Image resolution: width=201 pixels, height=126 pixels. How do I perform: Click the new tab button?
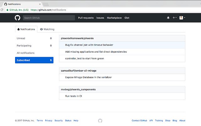point(46,4)
